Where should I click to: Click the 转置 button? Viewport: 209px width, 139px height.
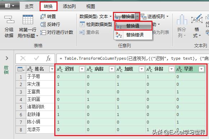click(48, 16)
